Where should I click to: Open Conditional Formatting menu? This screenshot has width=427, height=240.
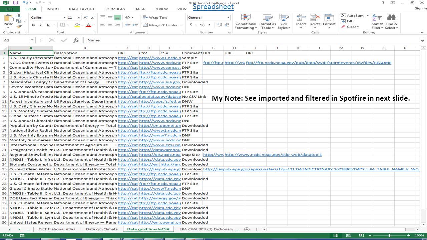click(x=246, y=22)
